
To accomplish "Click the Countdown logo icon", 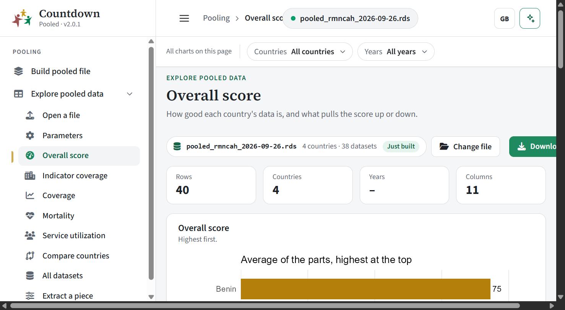I will coord(22,18).
